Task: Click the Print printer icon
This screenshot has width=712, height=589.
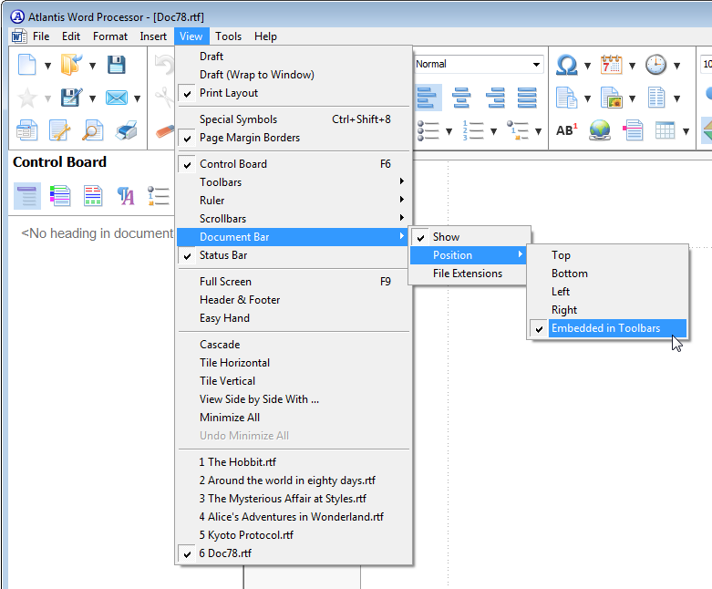Action: point(127,130)
